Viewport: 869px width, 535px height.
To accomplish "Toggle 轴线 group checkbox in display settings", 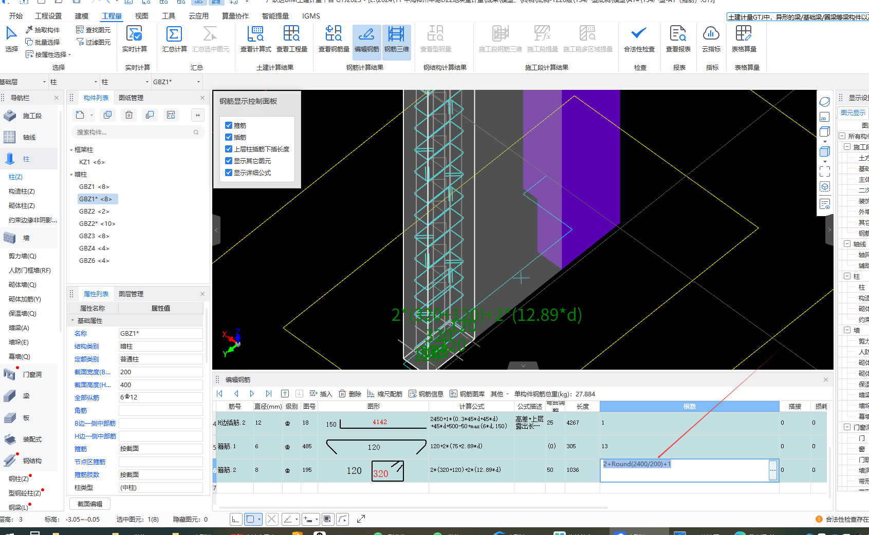I will [x=847, y=244].
